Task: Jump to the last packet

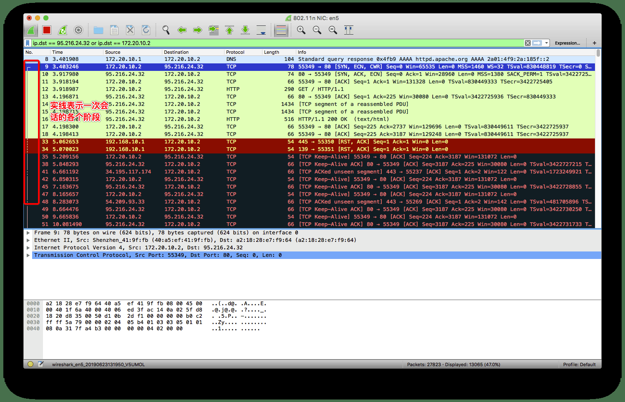Action: [x=245, y=30]
